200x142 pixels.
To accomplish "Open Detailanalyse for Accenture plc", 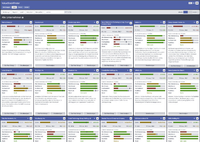I will (x=50, y=65).
